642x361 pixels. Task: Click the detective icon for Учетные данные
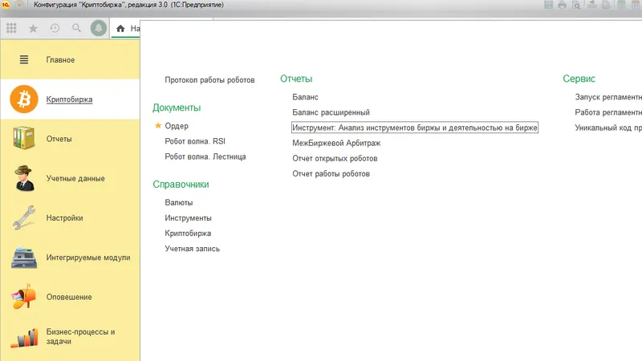(24, 178)
